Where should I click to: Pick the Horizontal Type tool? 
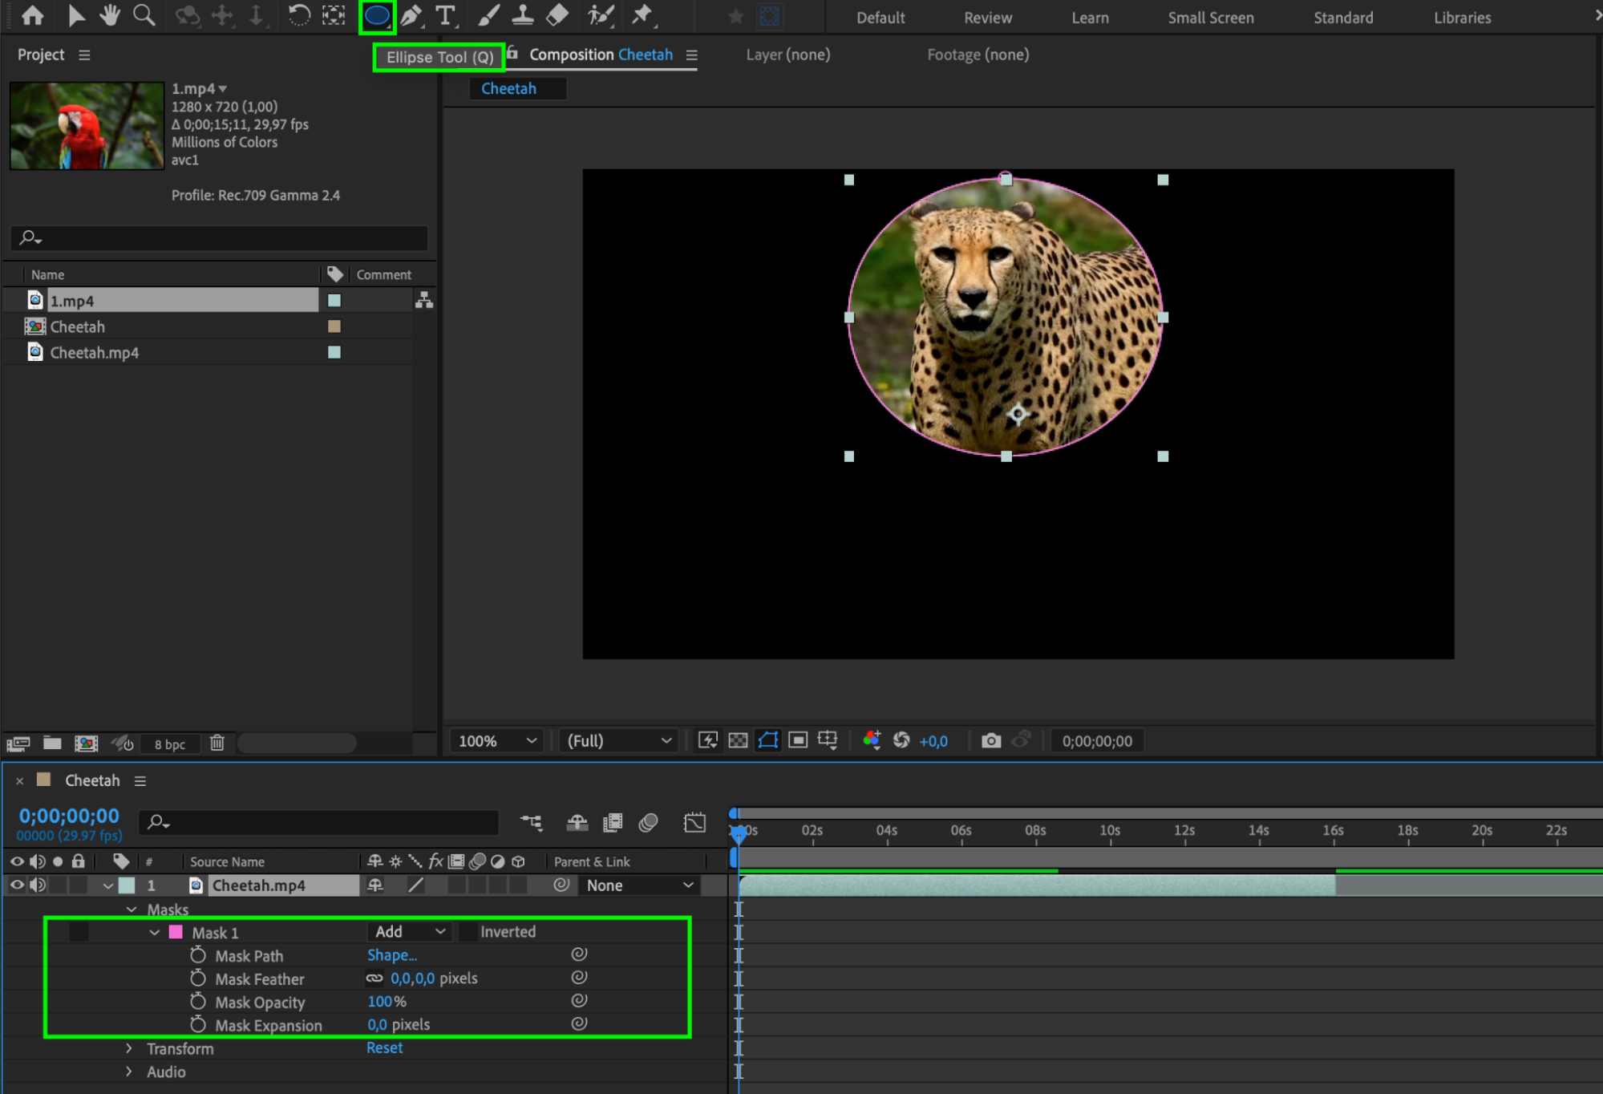pos(445,15)
